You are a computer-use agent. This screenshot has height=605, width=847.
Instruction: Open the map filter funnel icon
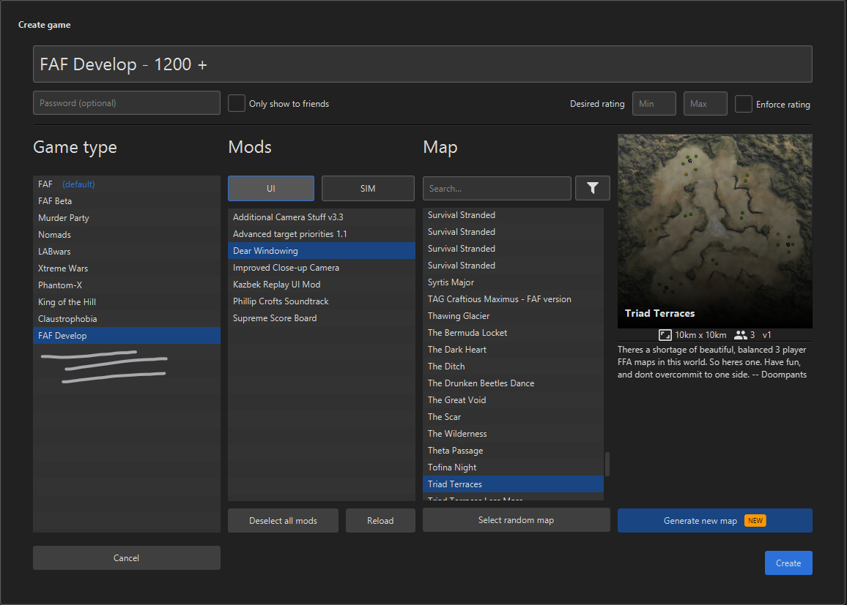[593, 188]
